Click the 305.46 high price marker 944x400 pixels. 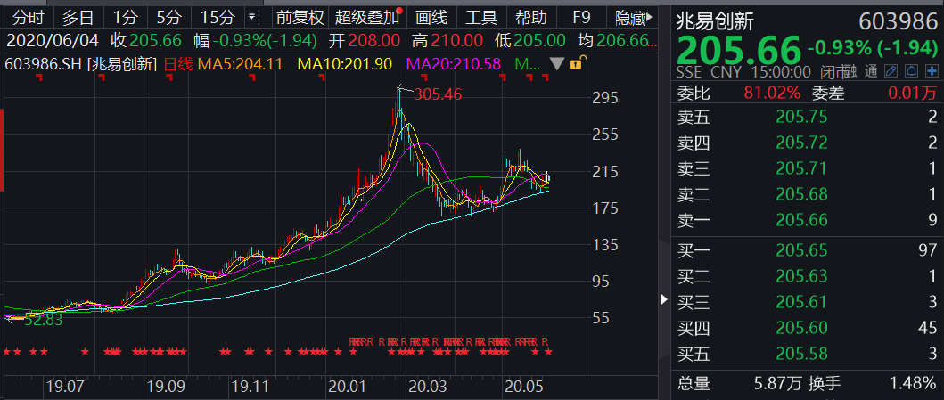click(438, 94)
